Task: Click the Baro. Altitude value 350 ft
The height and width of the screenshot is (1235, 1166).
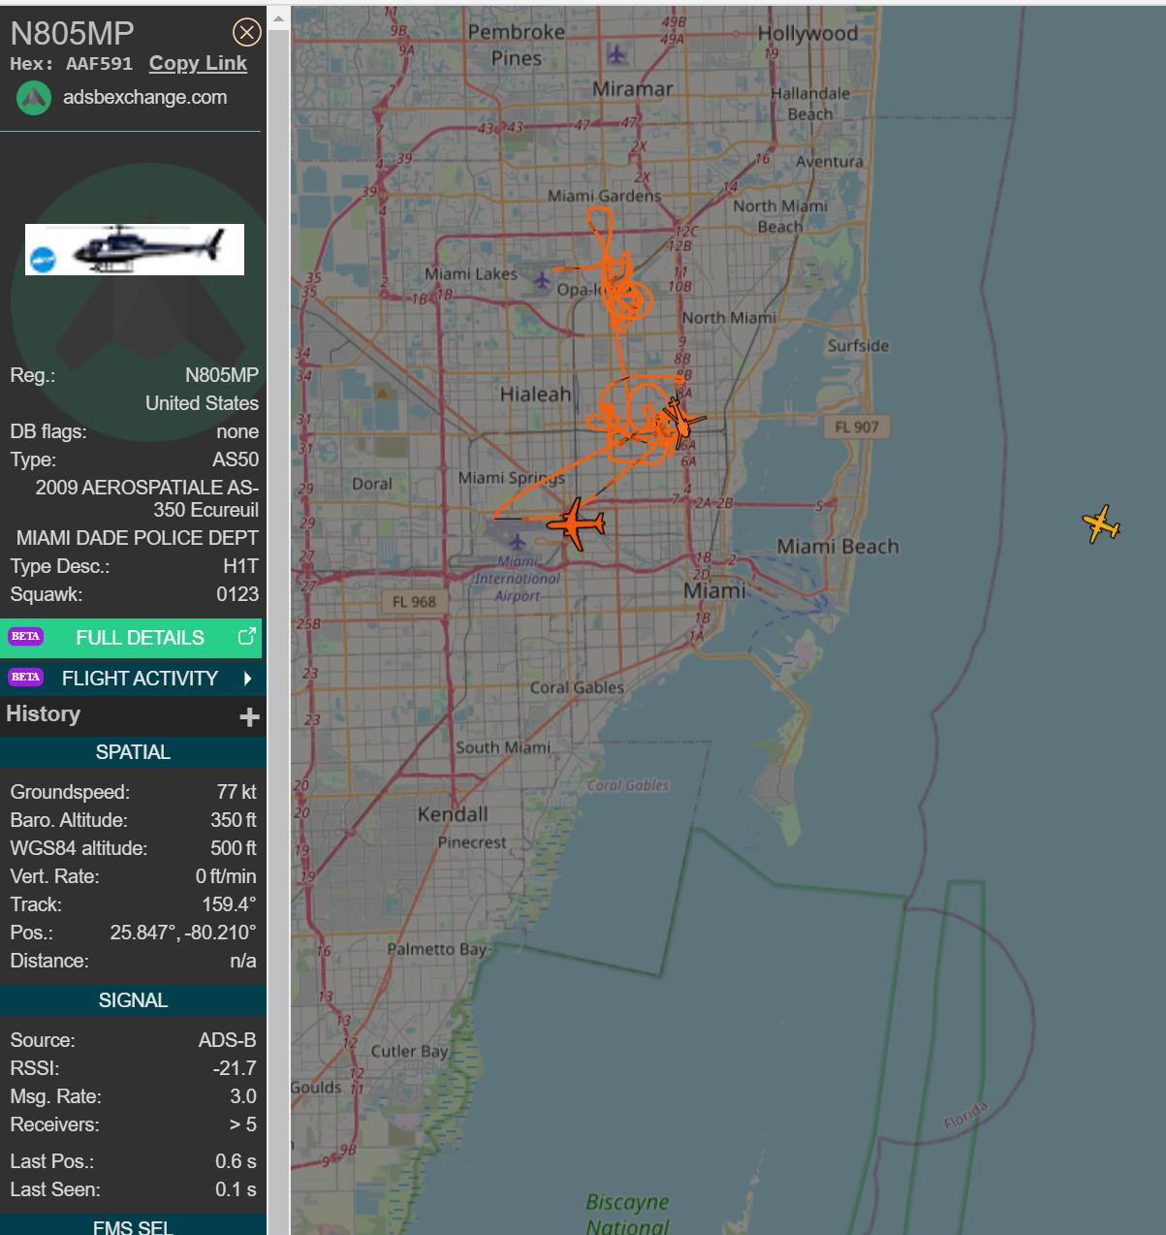Action: [x=234, y=820]
